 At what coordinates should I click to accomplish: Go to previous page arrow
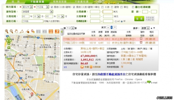[108, 27]
